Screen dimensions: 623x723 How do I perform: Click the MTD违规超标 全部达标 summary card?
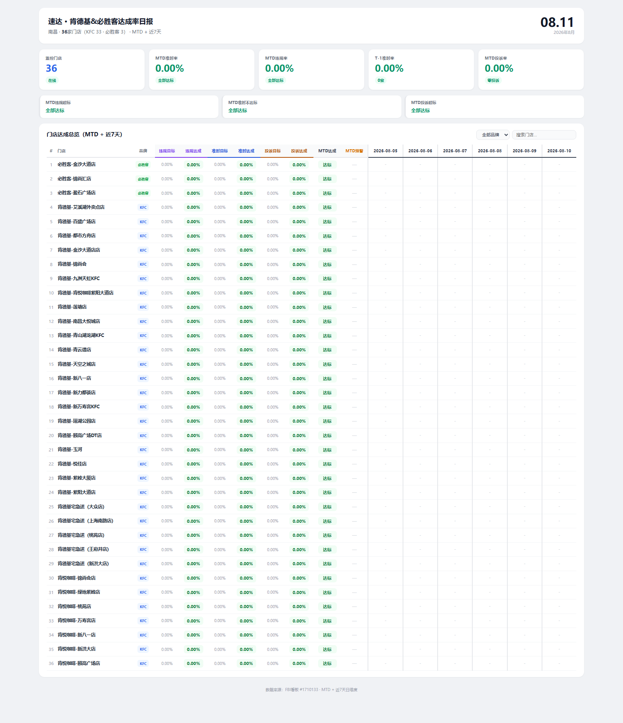pyautogui.click(x=129, y=107)
